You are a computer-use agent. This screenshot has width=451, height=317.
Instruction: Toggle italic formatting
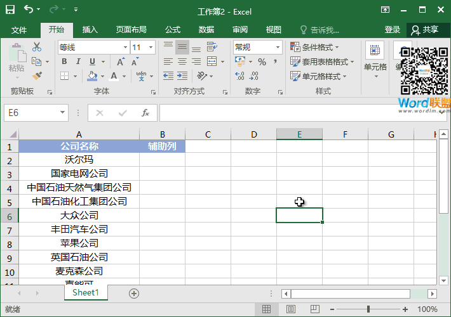click(78, 61)
